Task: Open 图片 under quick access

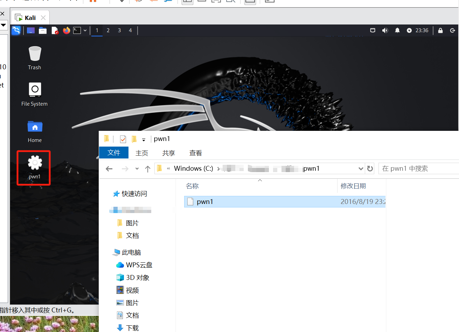Action: click(x=128, y=223)
